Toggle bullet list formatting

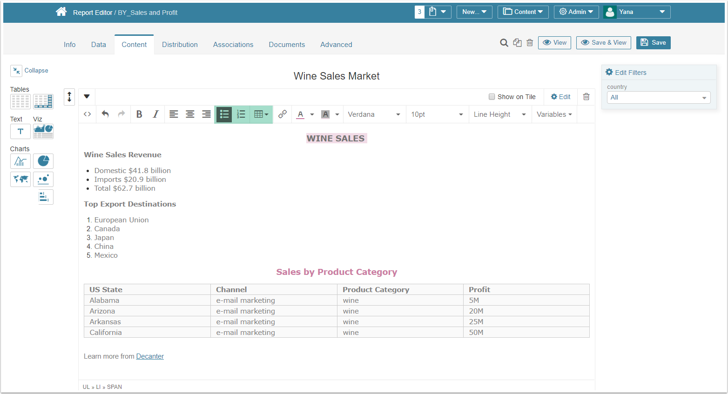[x=224, y=114]
